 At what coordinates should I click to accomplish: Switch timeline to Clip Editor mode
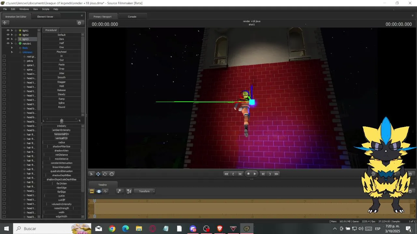tap(92, 191)
